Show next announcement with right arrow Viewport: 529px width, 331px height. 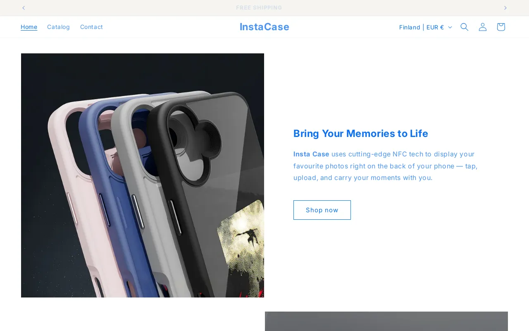click(505, 8)
